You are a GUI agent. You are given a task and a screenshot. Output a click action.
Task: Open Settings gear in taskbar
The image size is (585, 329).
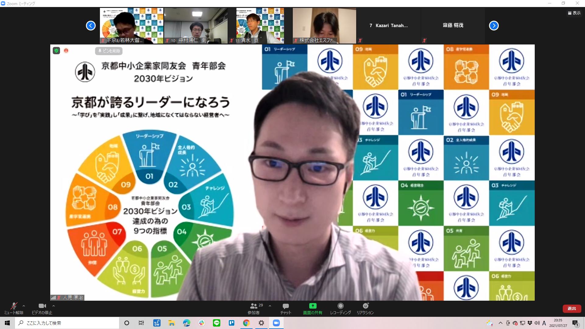click(x=261, y=323)
